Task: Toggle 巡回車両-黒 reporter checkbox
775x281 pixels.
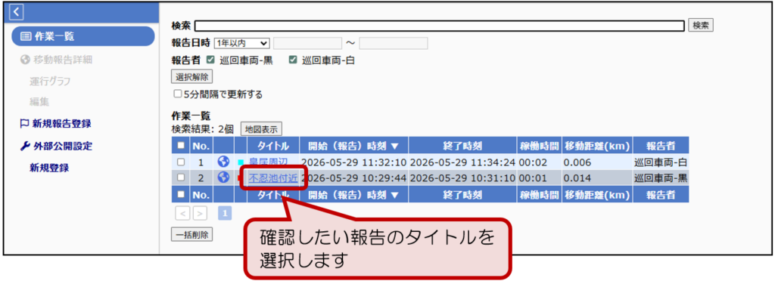Action: pyautogui.click(x=210, y=60)
